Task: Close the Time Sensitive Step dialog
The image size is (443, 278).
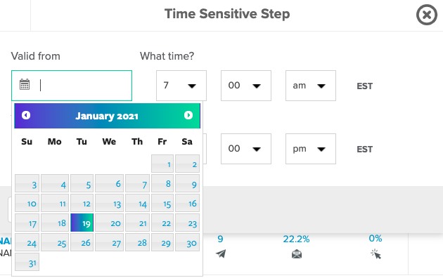Action: click(x=427, y=15)
